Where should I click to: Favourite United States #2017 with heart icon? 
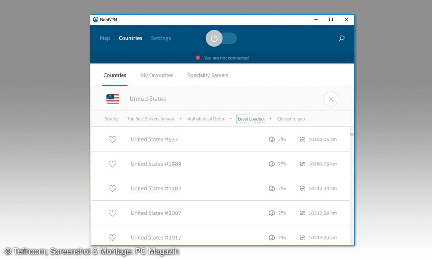pos(112,237)
